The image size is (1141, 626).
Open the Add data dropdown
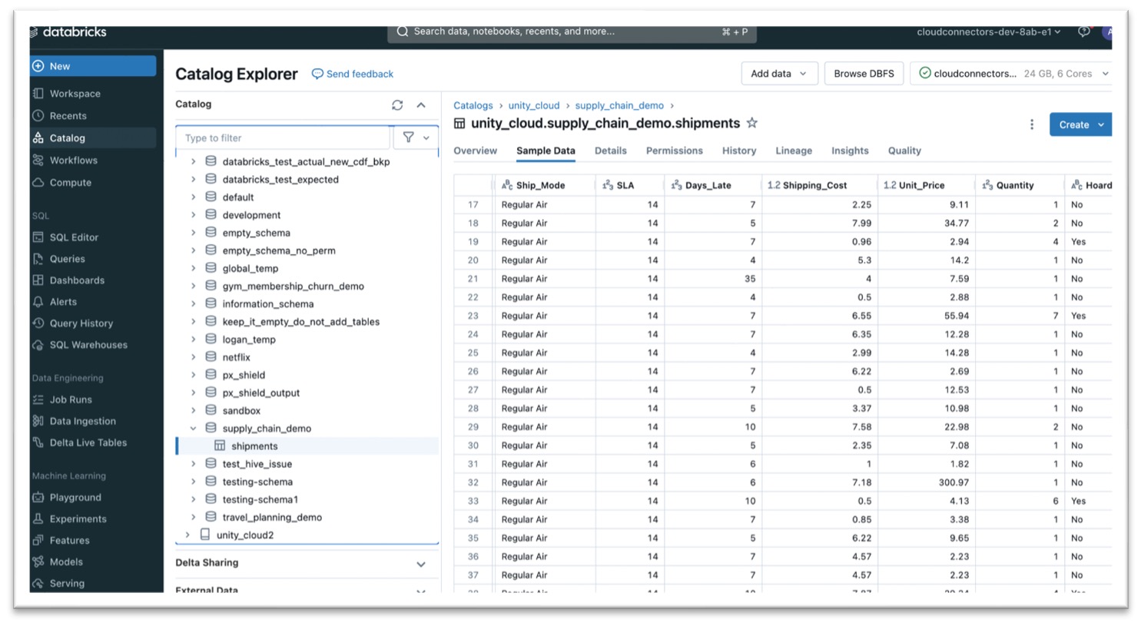tap(779, 74)
